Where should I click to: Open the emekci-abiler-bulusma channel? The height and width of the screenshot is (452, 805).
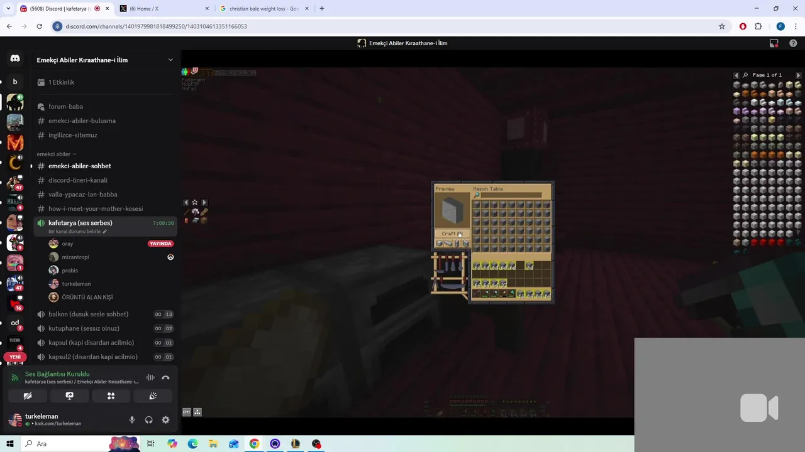point(104,121)
